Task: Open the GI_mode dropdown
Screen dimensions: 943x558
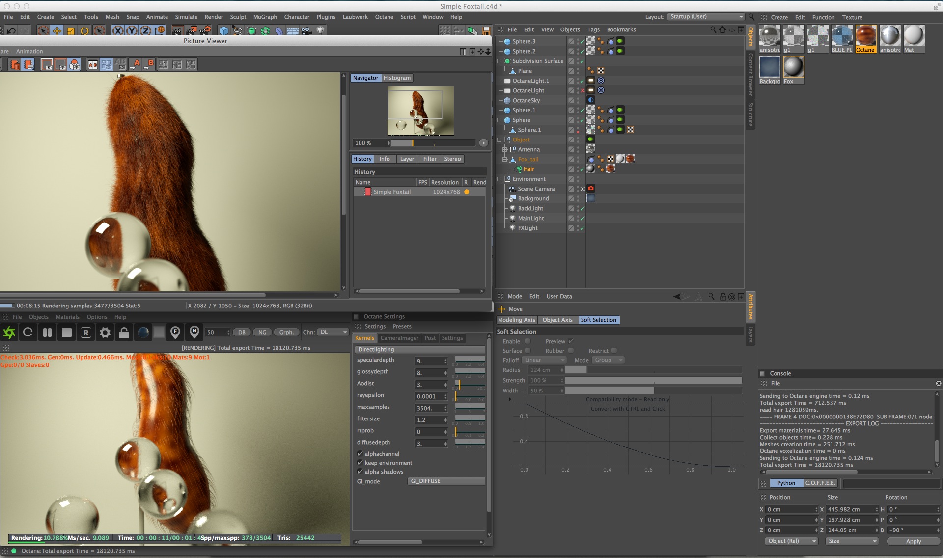Action: click(x=446, y=481)
